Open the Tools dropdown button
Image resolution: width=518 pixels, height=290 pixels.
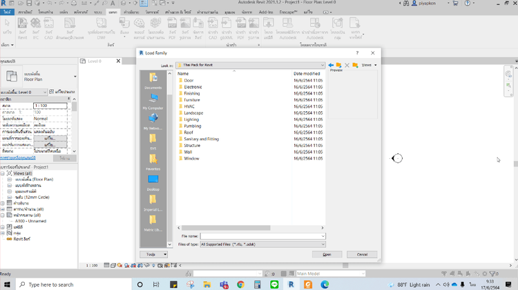[153, 254]
